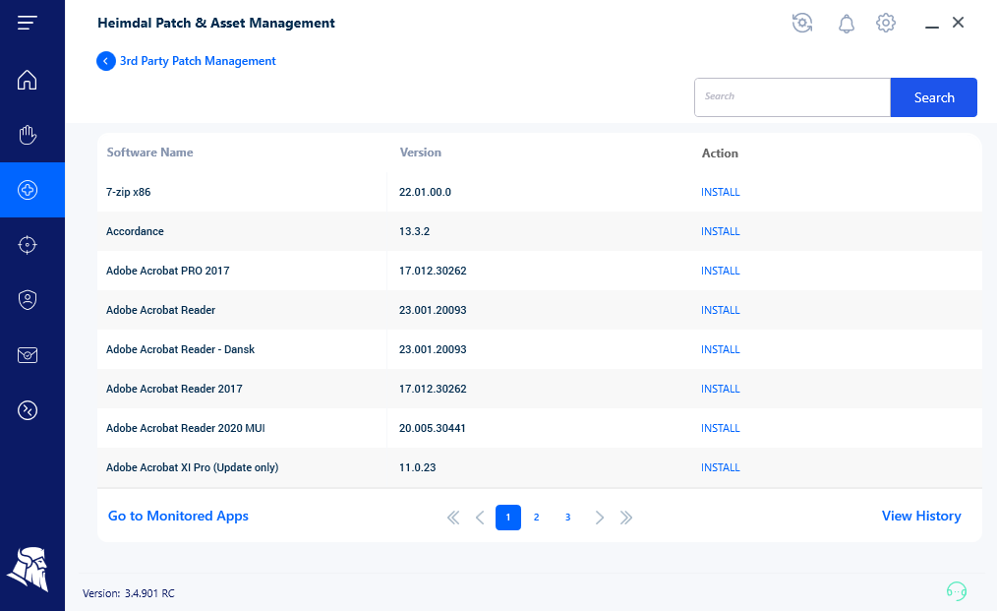Select page 3 in pagination
997x611 pixels.
tap(567, 518)
